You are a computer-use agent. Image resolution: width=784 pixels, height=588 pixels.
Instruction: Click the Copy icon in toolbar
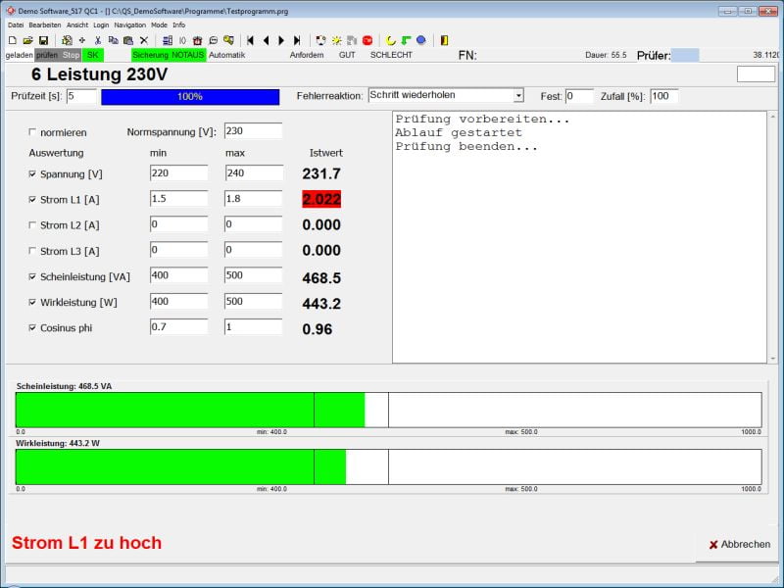click(x=114, y=40)
